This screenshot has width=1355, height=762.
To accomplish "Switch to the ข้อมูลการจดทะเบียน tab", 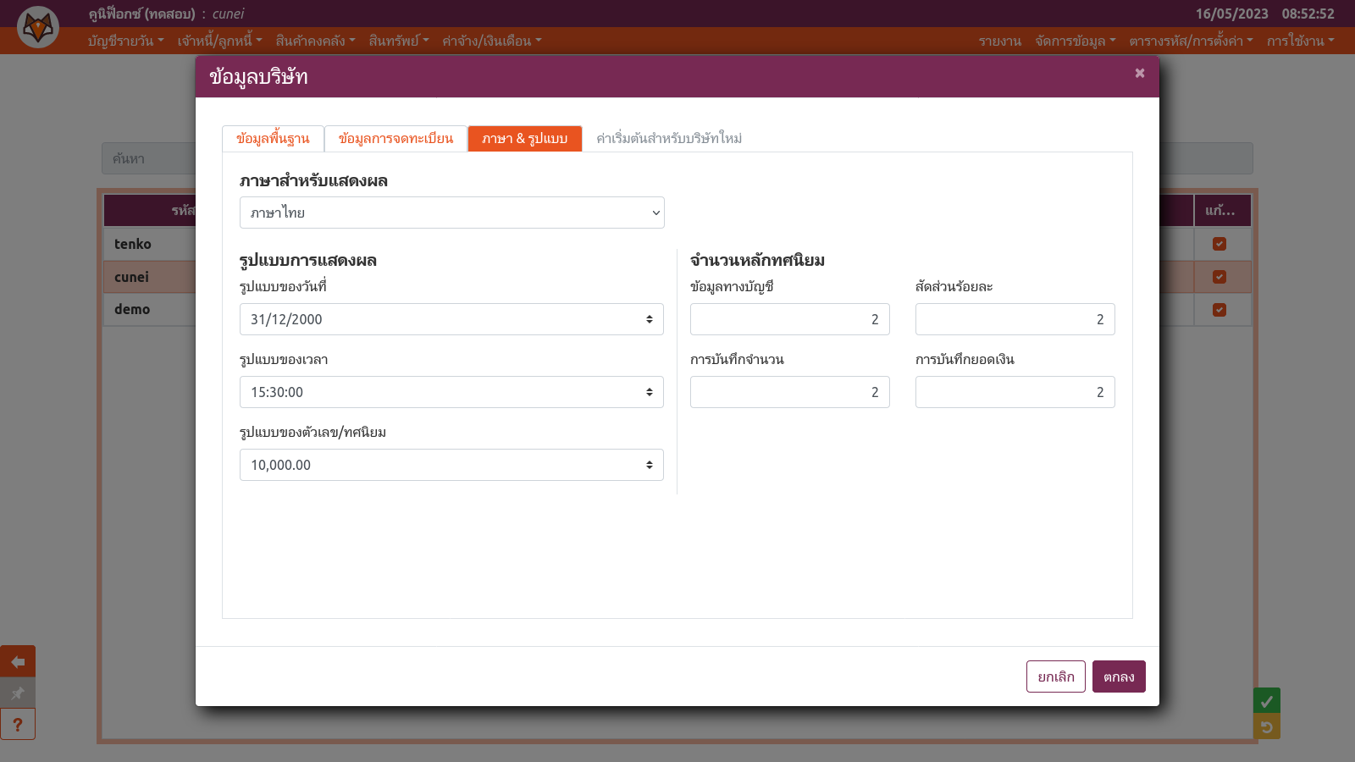I will (x=395, y=139).
